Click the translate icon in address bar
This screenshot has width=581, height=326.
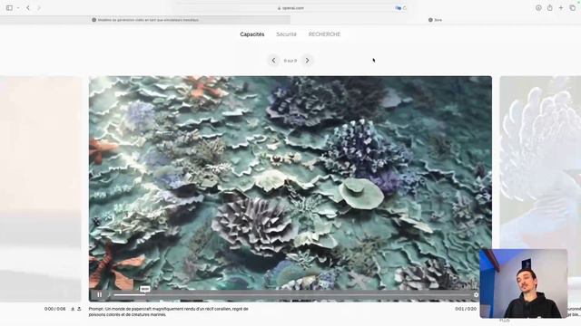[x=398, y=8]
